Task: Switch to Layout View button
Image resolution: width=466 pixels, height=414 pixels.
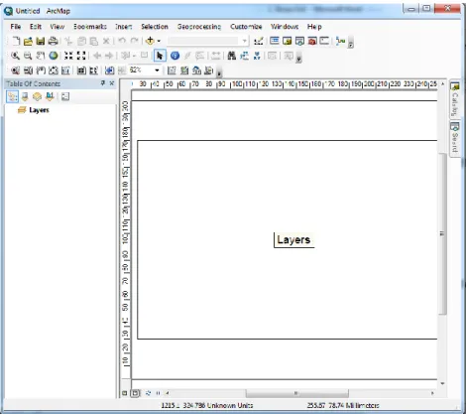Action: pos(135,393)
